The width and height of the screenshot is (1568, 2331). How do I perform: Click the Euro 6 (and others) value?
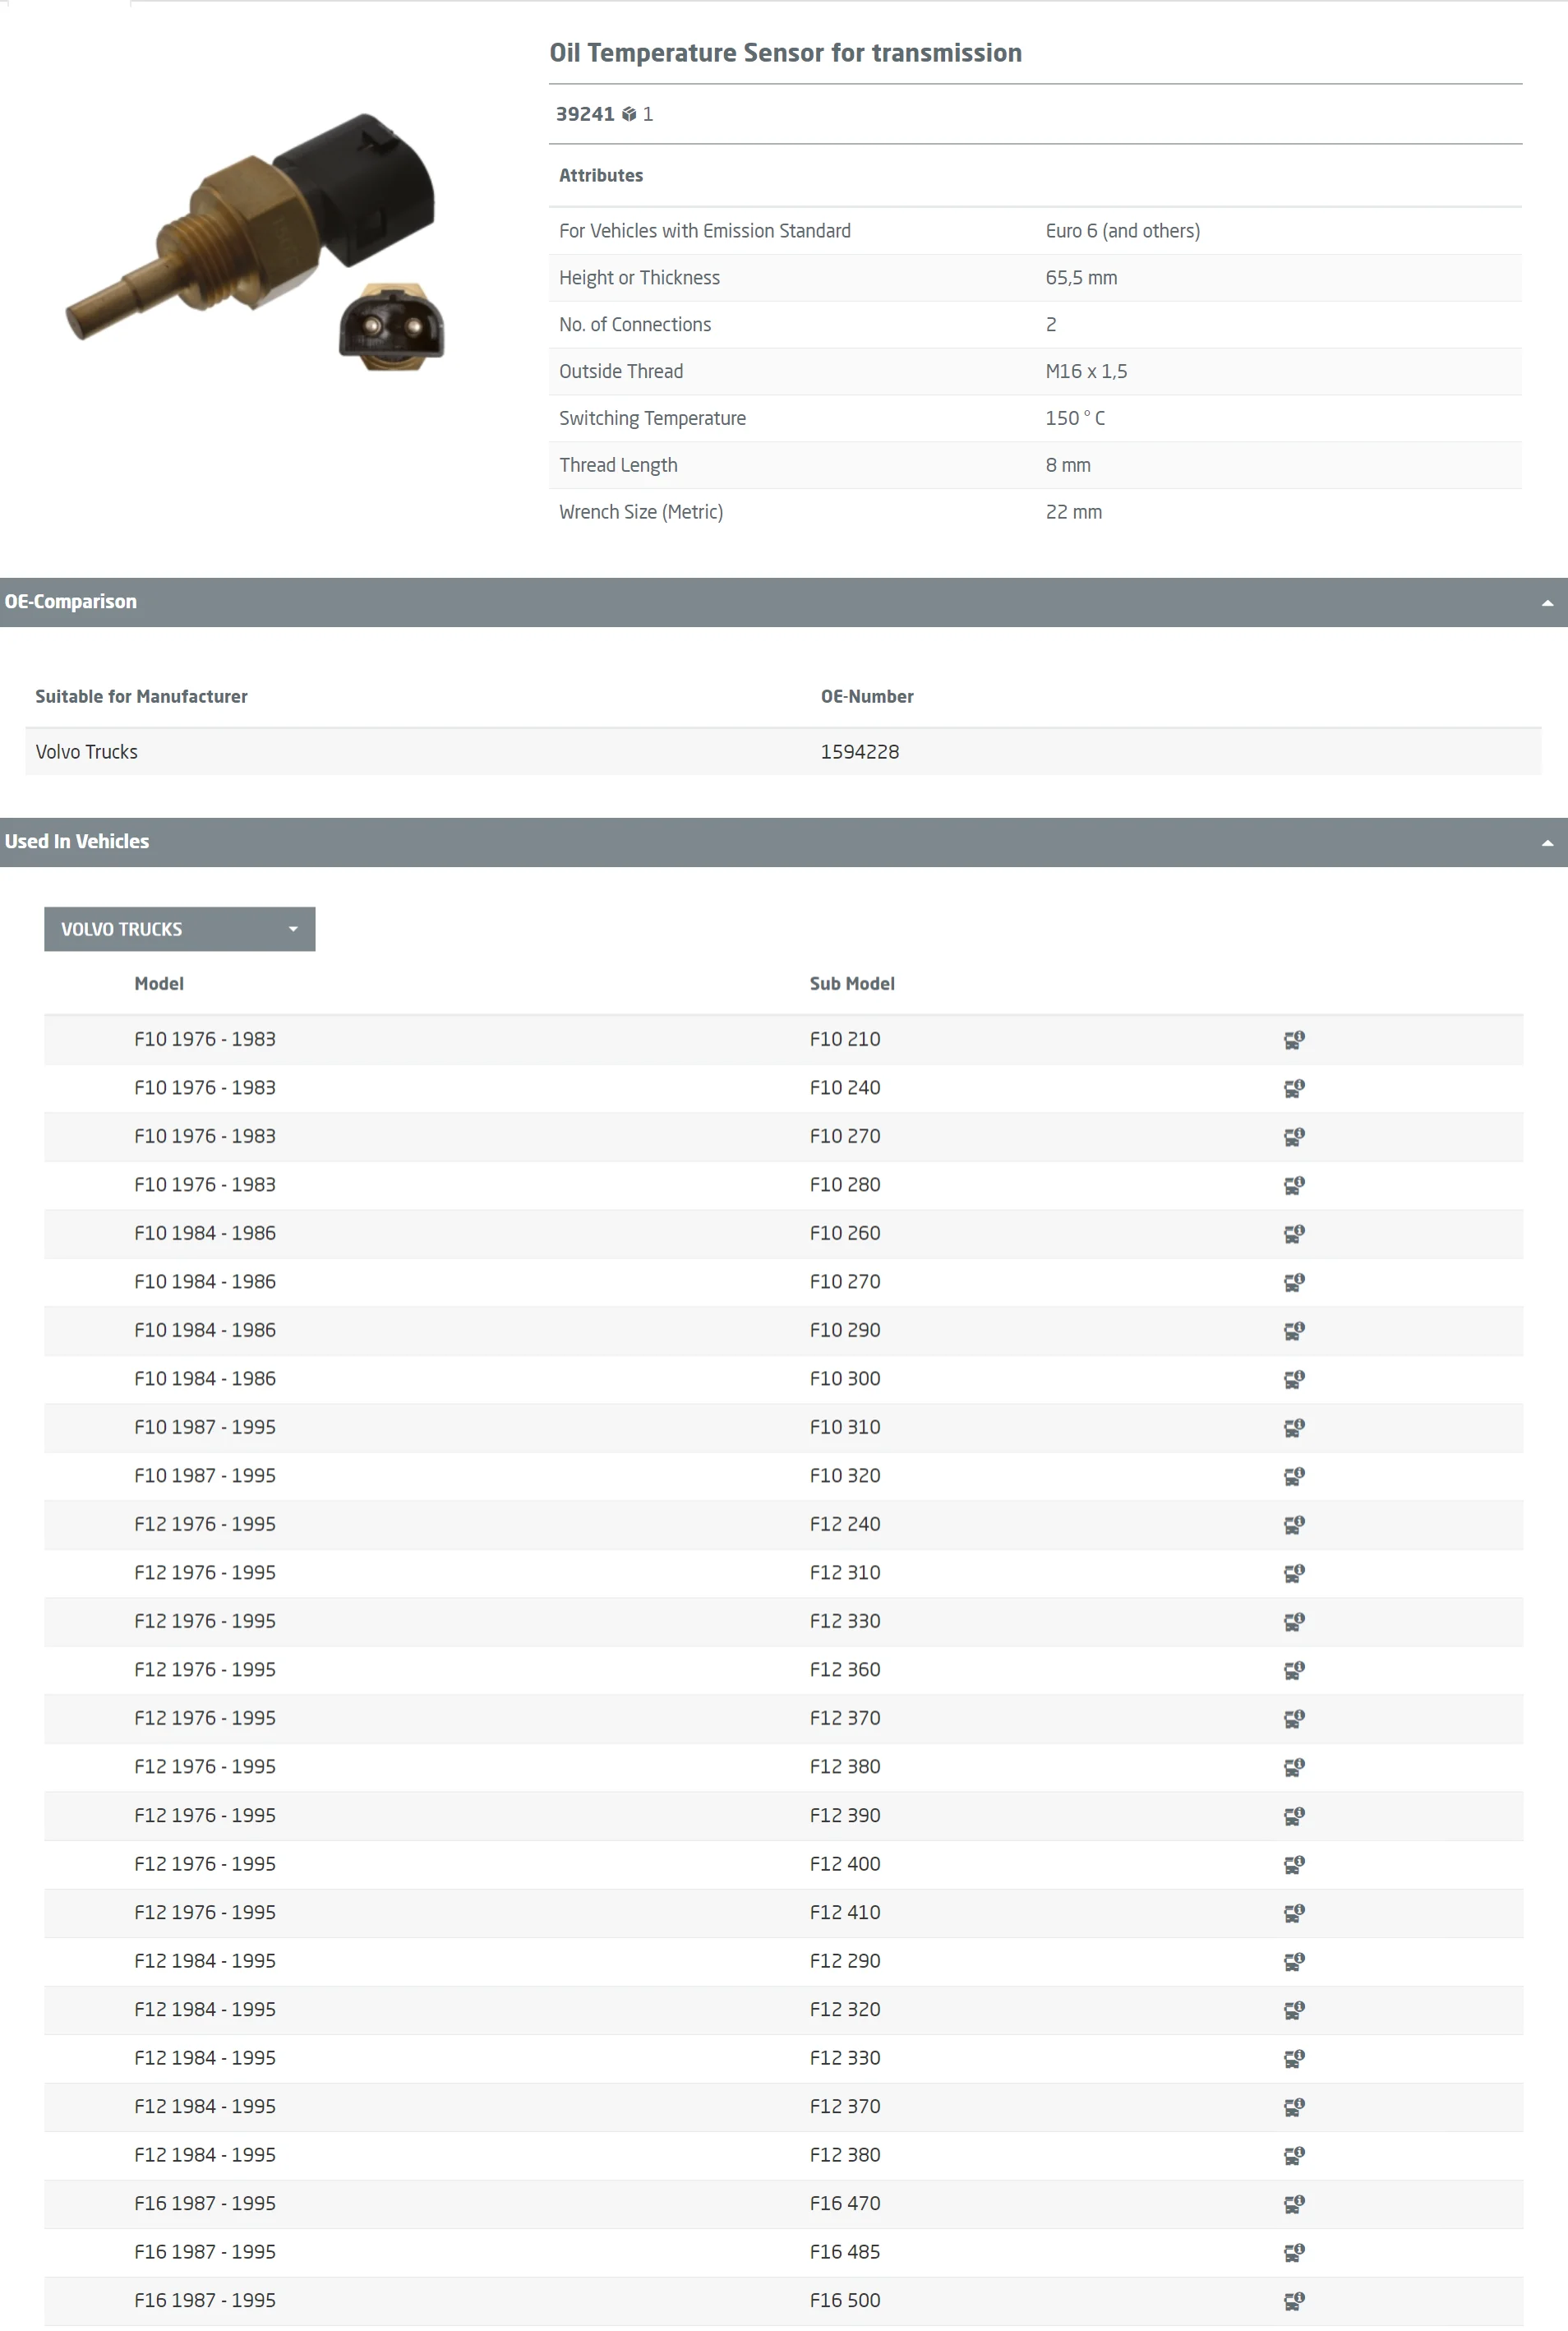(1123, 231)
